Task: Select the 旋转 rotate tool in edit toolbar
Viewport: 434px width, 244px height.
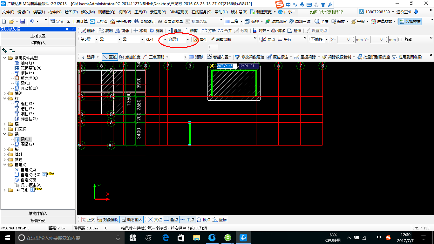Action: 156,31
